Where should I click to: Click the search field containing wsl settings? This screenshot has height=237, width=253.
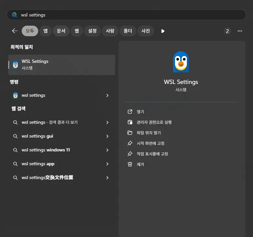[x=126, y=15]
